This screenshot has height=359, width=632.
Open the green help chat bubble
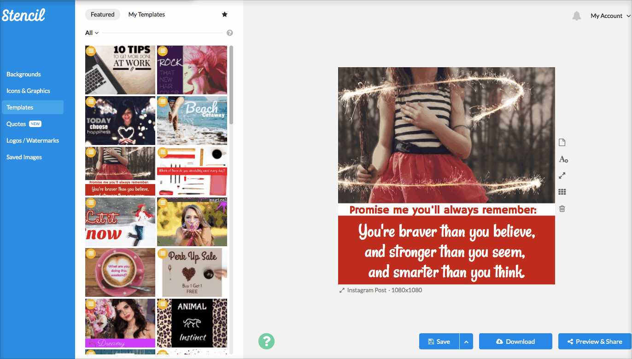(266, 341)
